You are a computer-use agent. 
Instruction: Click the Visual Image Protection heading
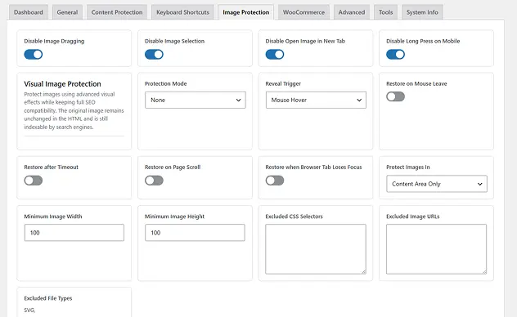62,84
